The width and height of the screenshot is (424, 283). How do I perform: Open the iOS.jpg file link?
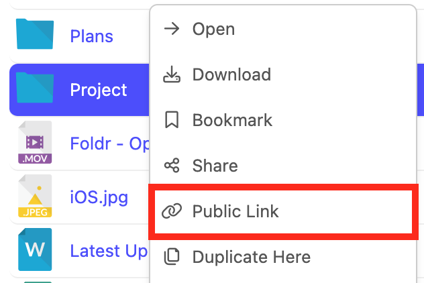(99, 199)
